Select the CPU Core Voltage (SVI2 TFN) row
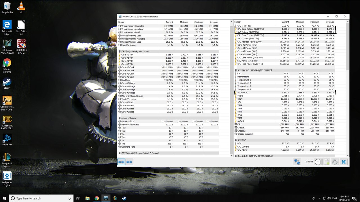Image resolution: width=360 pixels, height=202 pixels. tap(284, 29)
